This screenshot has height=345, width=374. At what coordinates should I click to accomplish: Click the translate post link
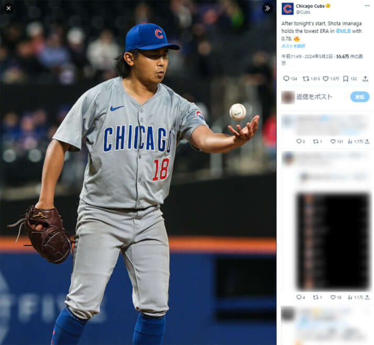[x=293, y=46]
